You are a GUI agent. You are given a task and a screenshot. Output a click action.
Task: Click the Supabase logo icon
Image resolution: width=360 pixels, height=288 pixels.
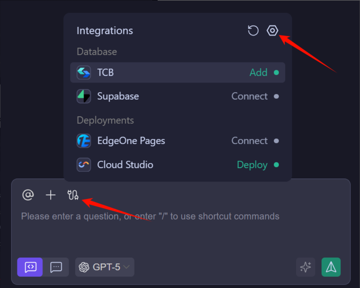[84, 96]
